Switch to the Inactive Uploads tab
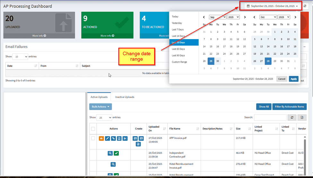Screen dimensions: 313x178 click(x=125, y=97)
